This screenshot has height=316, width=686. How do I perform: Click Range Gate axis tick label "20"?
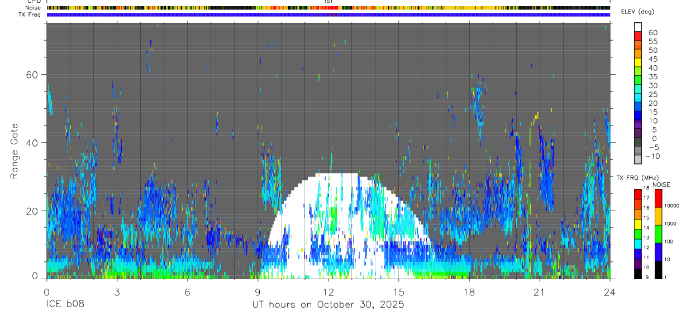pyautogui.click(x=31, y=211)
